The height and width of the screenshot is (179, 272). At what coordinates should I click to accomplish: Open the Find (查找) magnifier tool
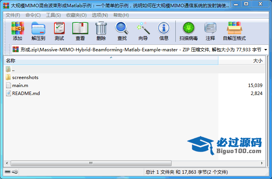point(122,28)
